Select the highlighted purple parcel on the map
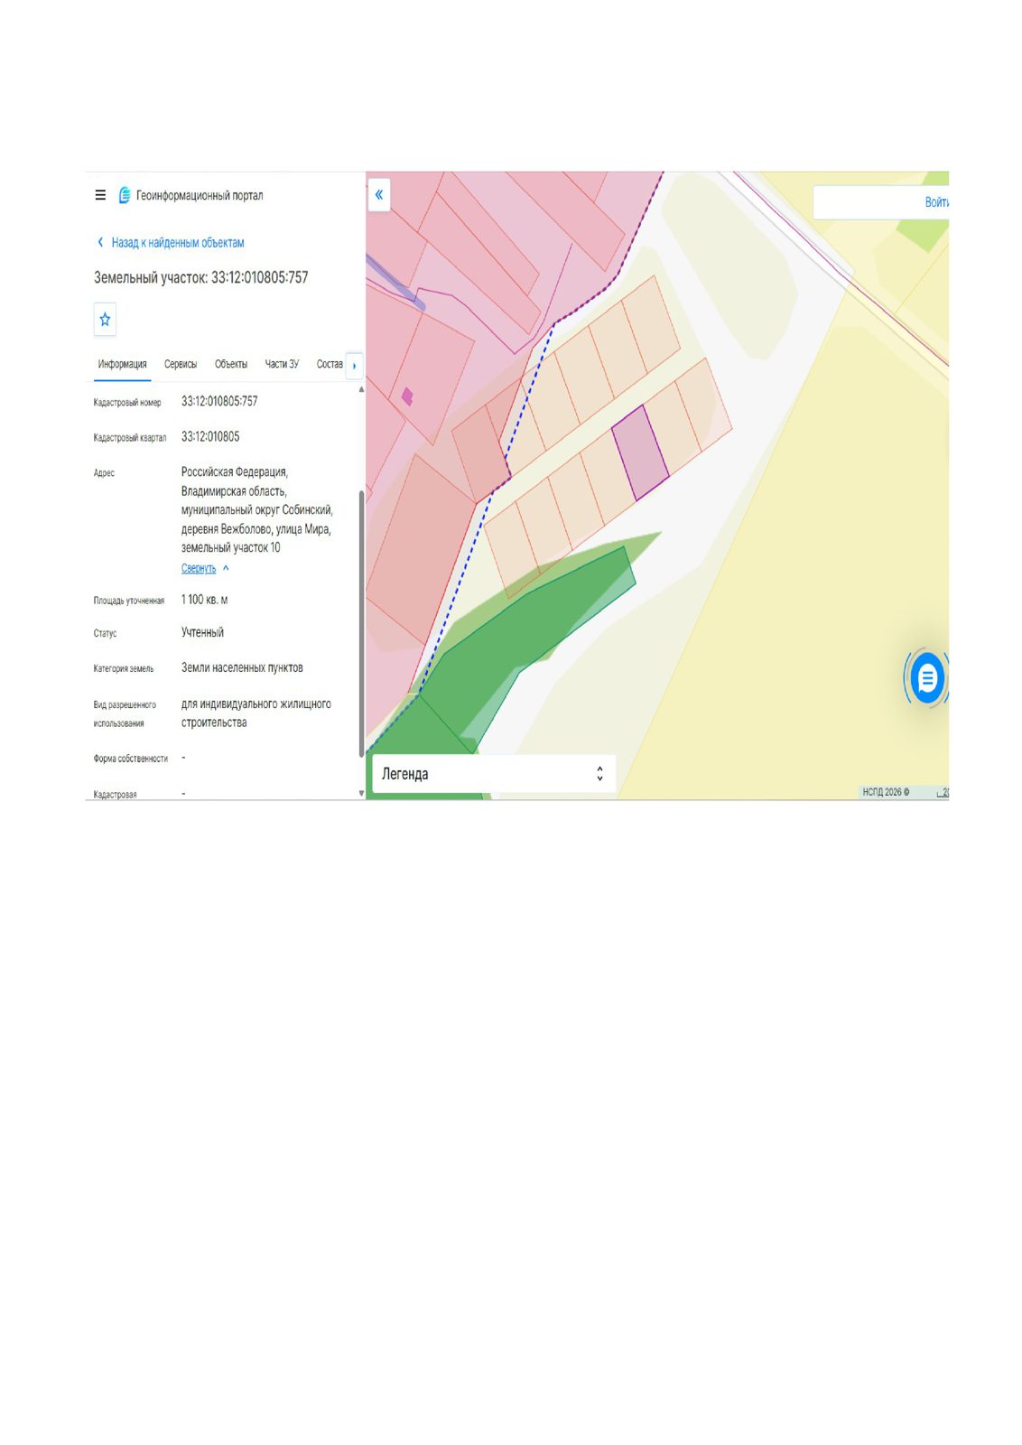Screen dimensions: 1022x1445 tap(640, 452)
